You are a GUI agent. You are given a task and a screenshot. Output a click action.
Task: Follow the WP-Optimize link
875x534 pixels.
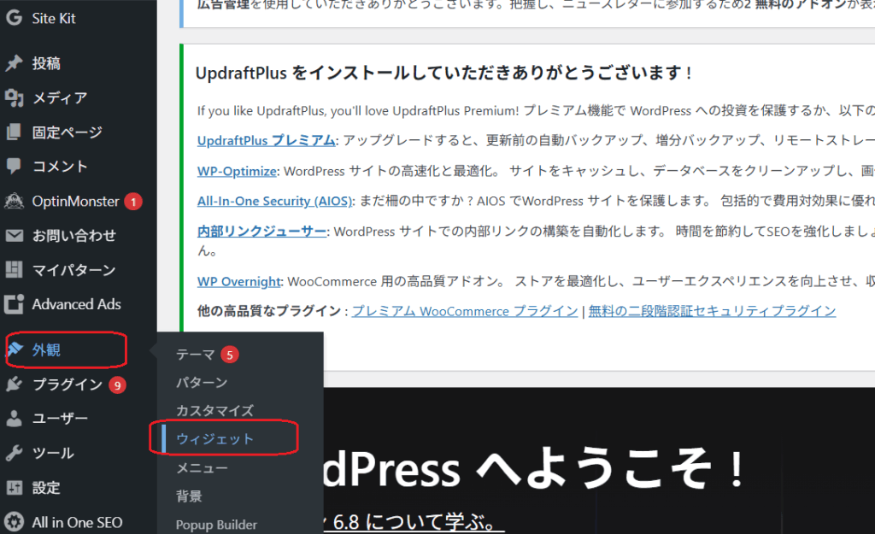238,171
